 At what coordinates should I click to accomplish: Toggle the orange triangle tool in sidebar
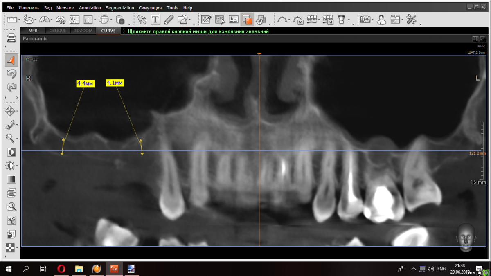pyautogui.click(x=11, y=61)
